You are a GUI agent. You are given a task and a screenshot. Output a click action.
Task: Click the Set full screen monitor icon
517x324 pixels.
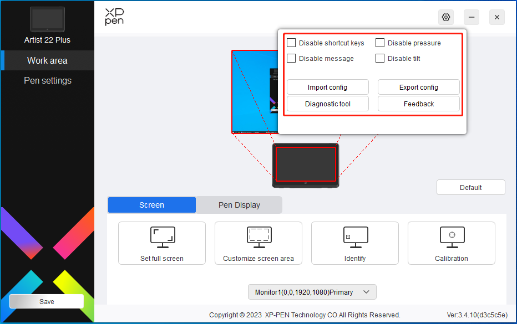[162, 236]
